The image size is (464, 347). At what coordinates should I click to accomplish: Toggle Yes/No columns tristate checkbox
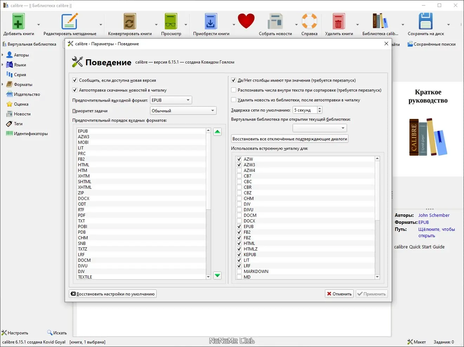(234, 80)
